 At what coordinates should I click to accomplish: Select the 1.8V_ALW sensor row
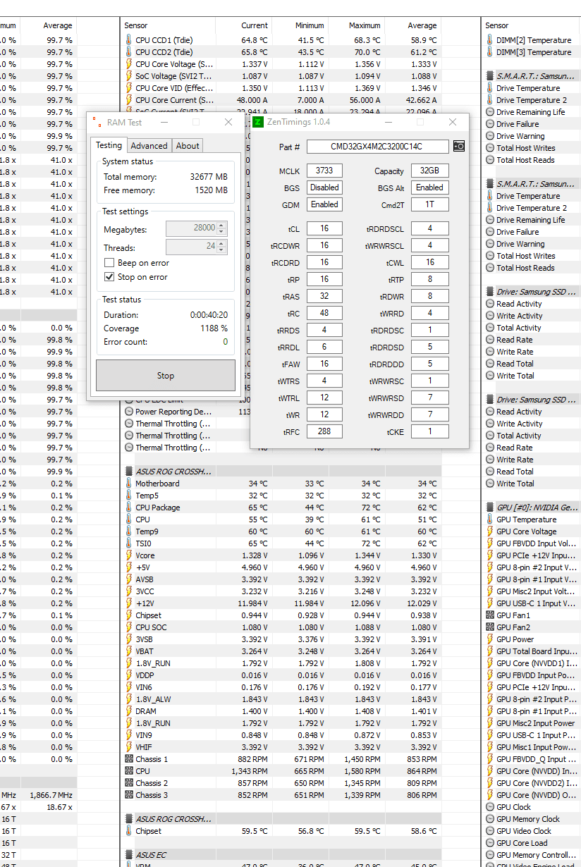coord(281,699)
